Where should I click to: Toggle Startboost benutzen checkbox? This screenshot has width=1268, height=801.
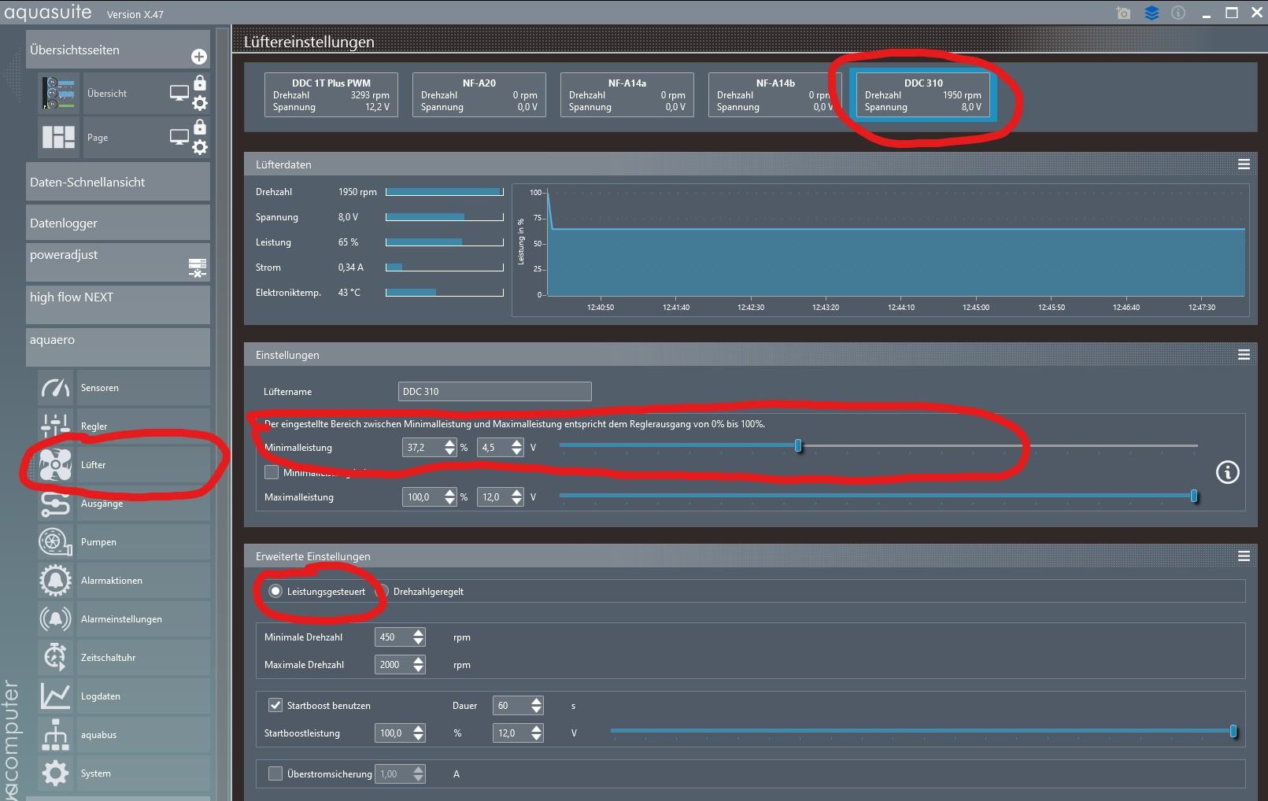pos(275,706)
